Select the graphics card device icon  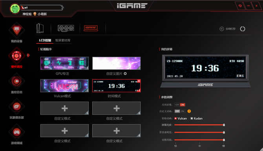pos(66,28)
